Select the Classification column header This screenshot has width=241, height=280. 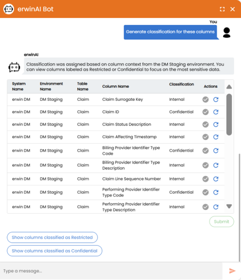point(181,84)
